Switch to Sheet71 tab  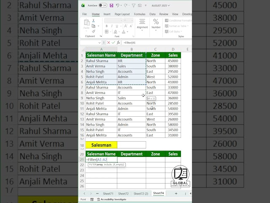pos(108,194)
